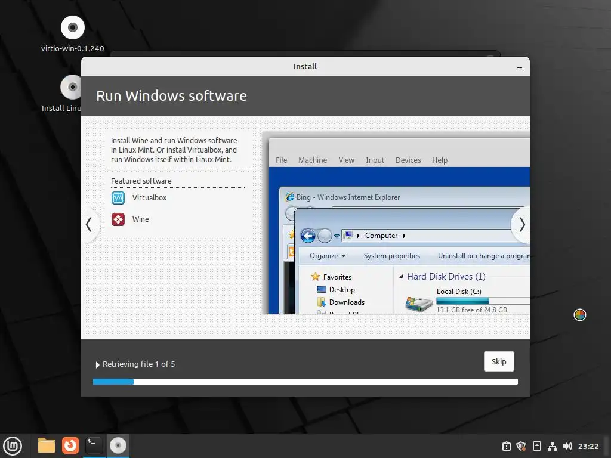
Task: Click the Run Windows software heading
Action: point(171,96)
